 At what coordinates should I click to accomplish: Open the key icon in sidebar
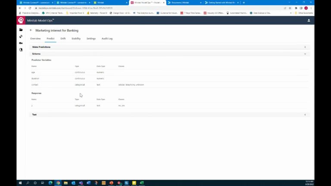click(21, 43)
